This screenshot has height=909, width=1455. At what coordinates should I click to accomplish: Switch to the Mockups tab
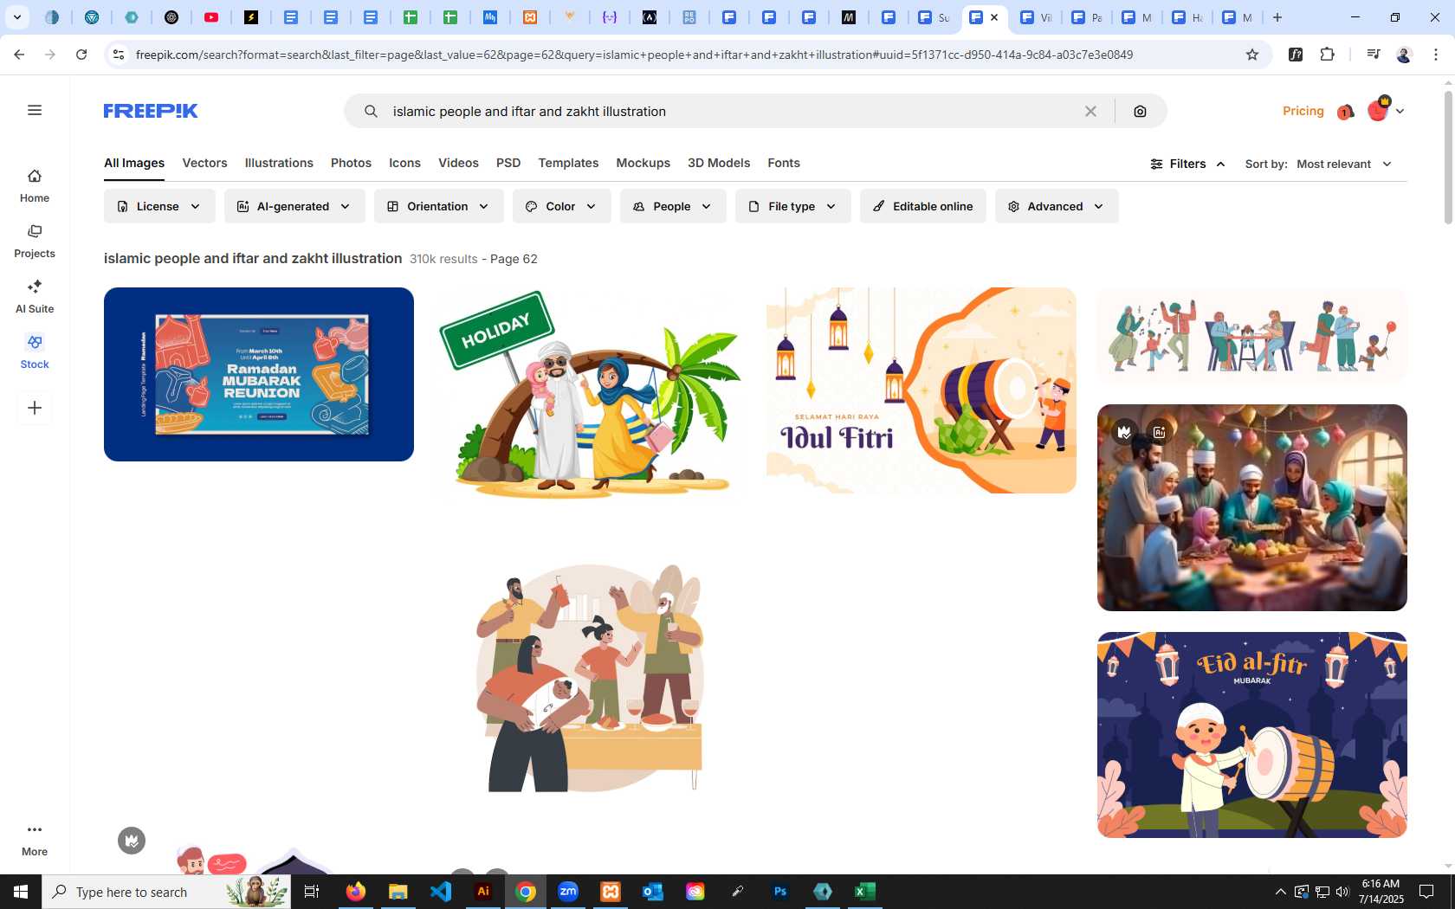click(643, 163)
